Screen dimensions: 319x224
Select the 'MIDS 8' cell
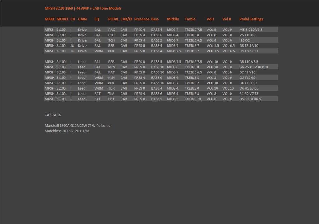point(173,67)
